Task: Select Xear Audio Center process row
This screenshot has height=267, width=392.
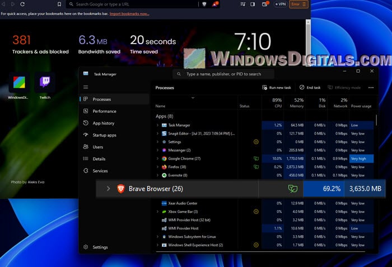Action: [263, 203]
